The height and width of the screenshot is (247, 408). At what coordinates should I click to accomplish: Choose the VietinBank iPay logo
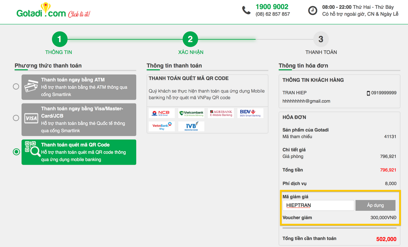coord(162,126)
